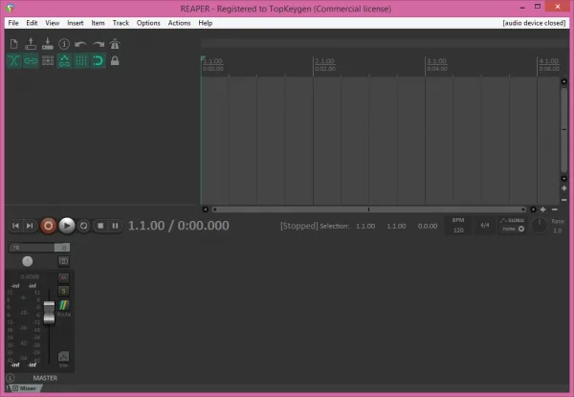The height and width of the screenshot is (397, 574).
Task: Open the Actions menu
Action: (180, 23)
